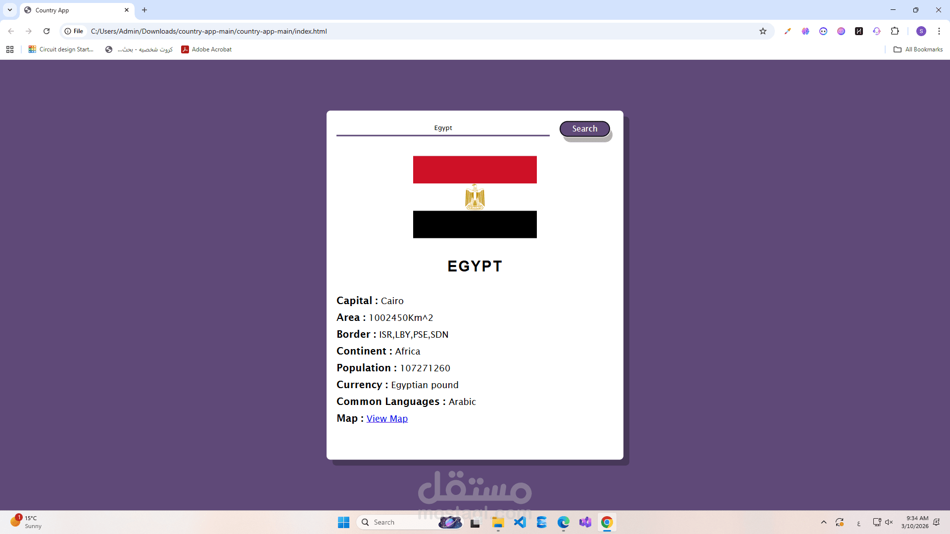The image size is (950, 534).
Task: Open the new tab dropdown chevron
Action: point(10,10)
